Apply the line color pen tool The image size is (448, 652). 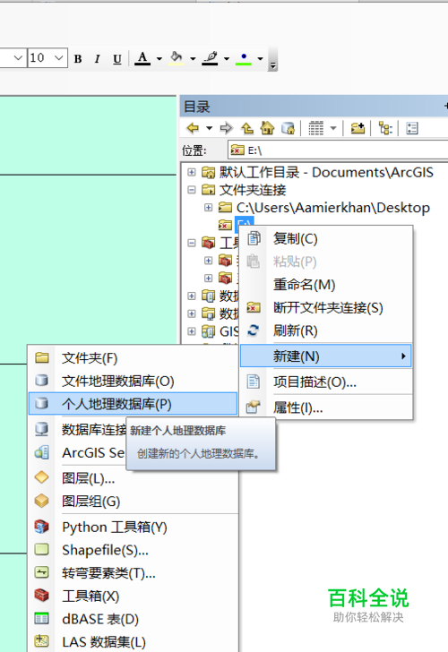click(x=210, y=58)
